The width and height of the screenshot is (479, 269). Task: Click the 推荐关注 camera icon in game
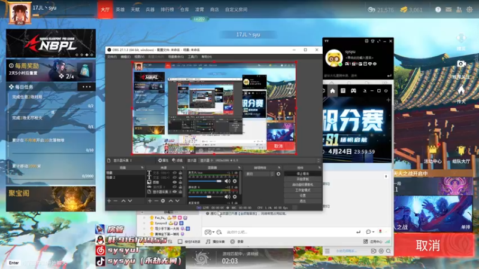[461, 64]
